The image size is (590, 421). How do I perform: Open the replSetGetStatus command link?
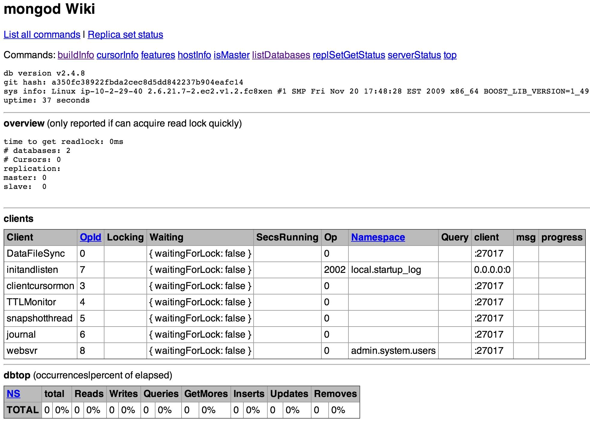point(349,55)
